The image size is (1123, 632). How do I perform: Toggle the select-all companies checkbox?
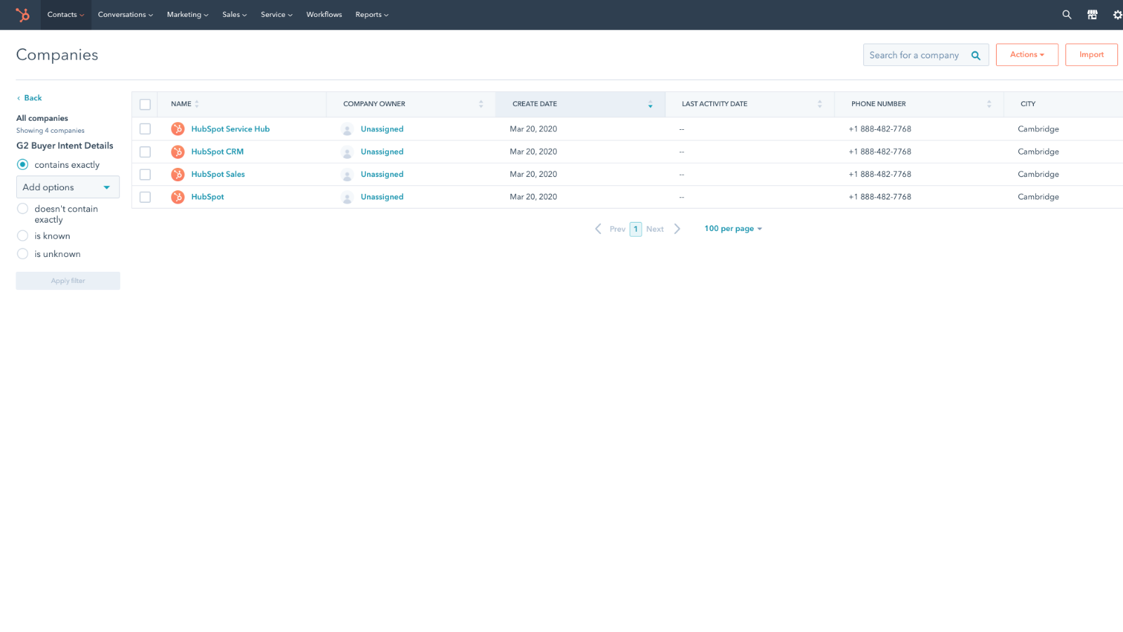click(x=145, y=105)
